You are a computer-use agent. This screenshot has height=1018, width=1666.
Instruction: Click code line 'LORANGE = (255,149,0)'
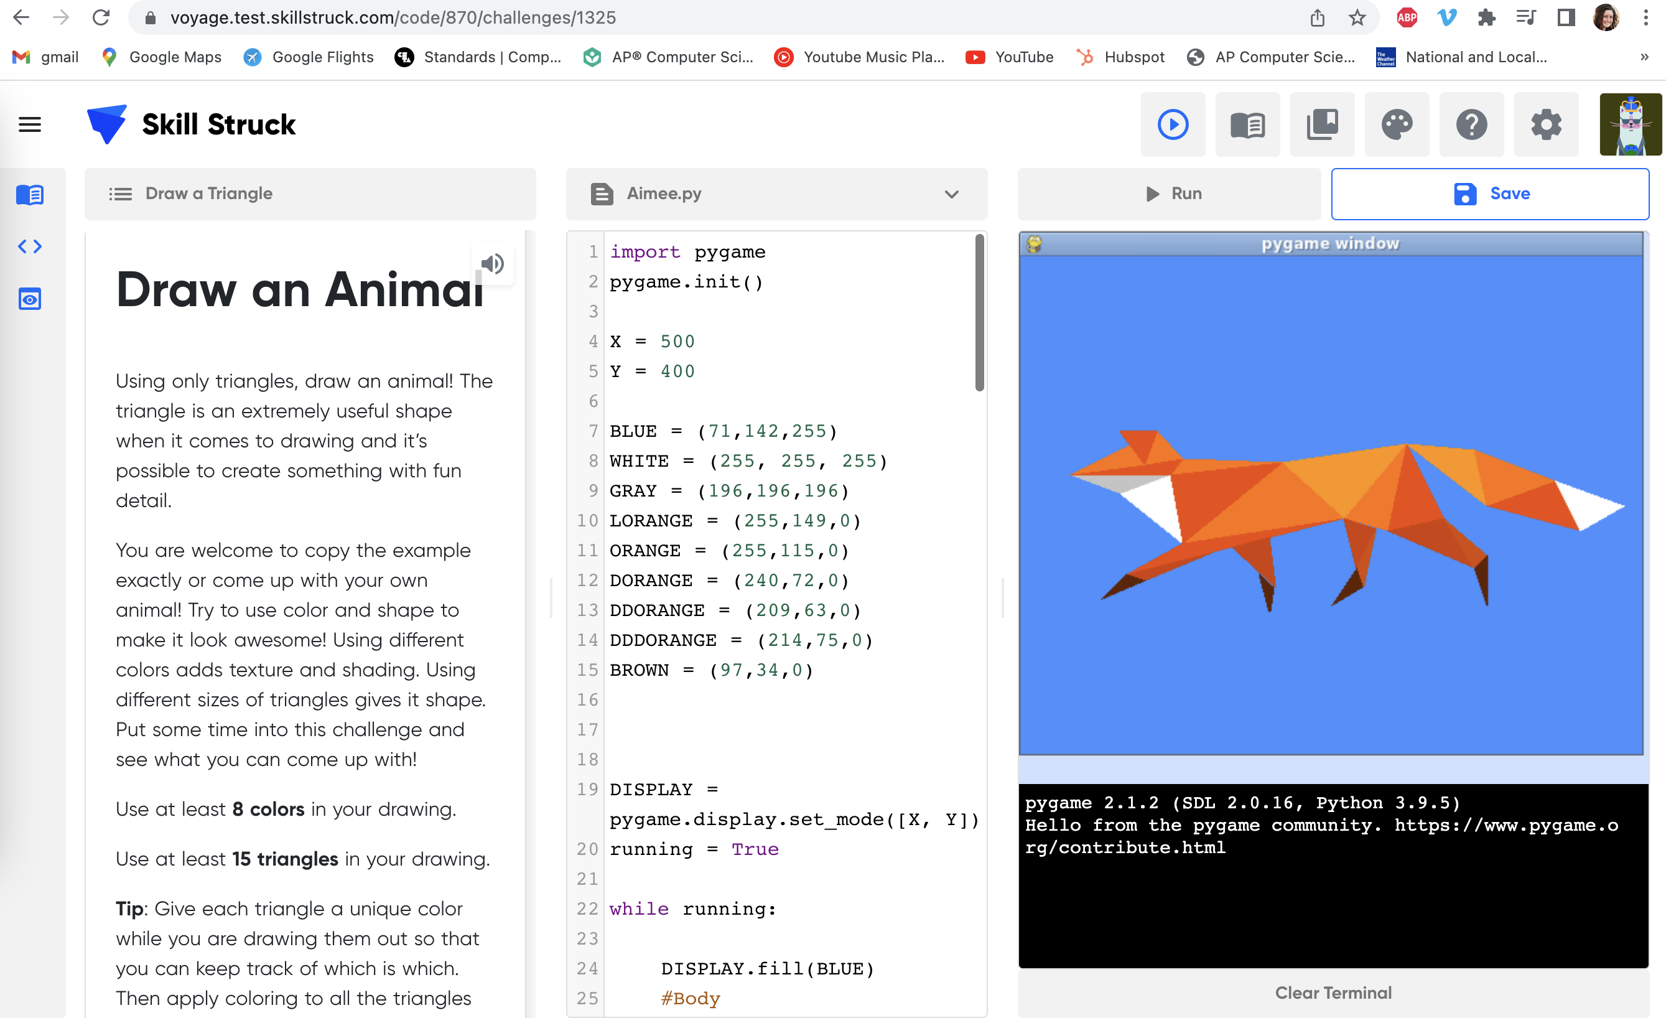pyautogui.click(x=735, y=520)
